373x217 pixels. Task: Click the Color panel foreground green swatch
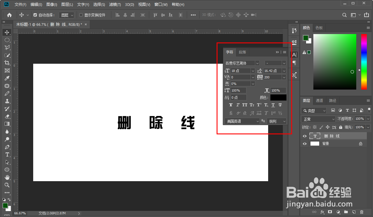coord(306,38)
